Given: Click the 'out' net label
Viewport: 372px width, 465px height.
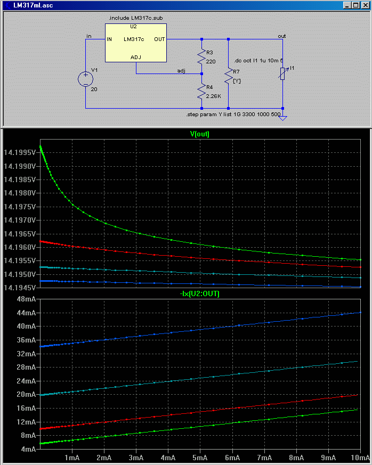Looking at the screenshot, I should coord(282,36).
